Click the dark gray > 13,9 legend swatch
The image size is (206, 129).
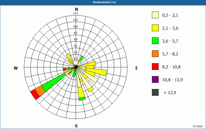[x=155, y=92]
